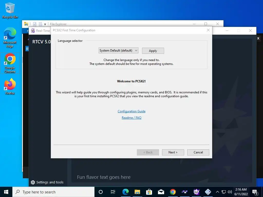This screenshot has height=197, width=263.
Task: Open Cortana circle icon on taskbar
Action: click(x=101, y=192)
